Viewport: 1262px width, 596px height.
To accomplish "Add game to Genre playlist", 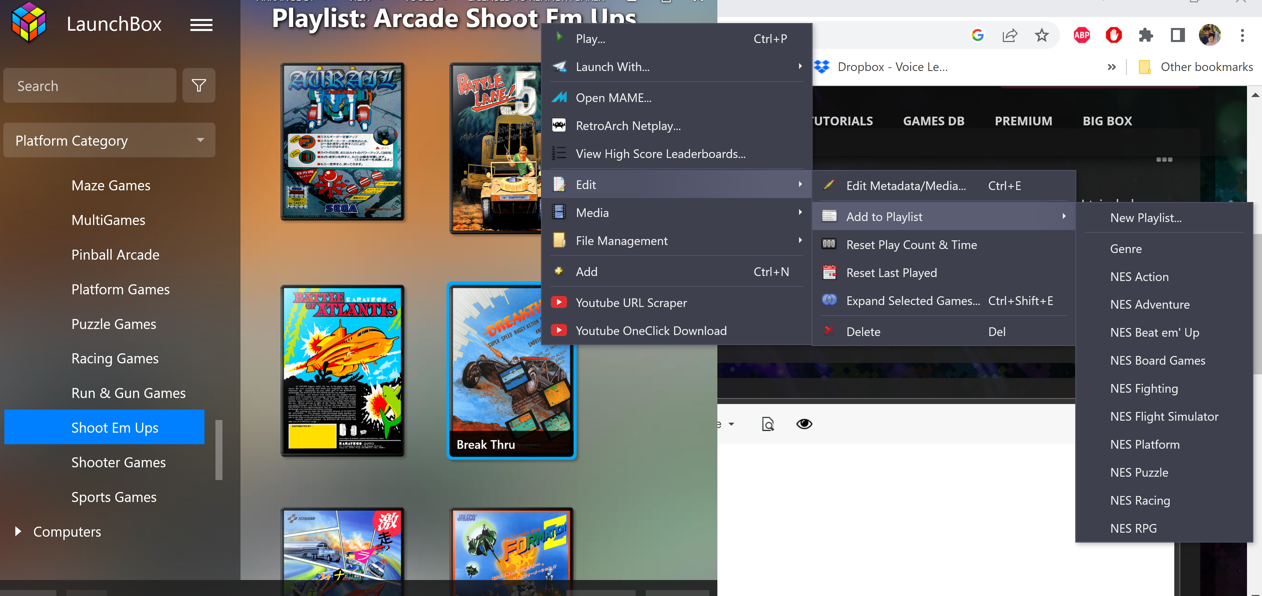I will click(x=1164, y=249).
